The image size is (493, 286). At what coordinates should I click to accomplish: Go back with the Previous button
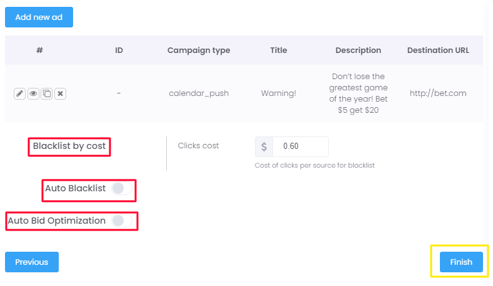[x=32, y=262]
